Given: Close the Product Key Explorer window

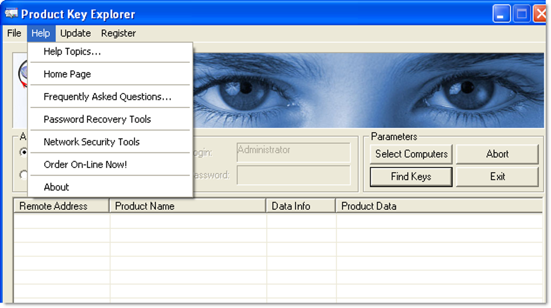Looking at the screenshot, I should tap(540, 14).
